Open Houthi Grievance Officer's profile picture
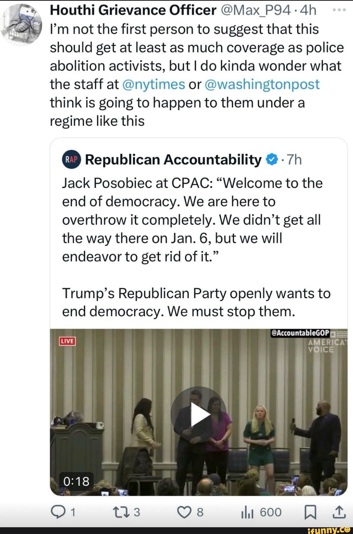Viewport: 353px width, 534px height. [21, 24]
